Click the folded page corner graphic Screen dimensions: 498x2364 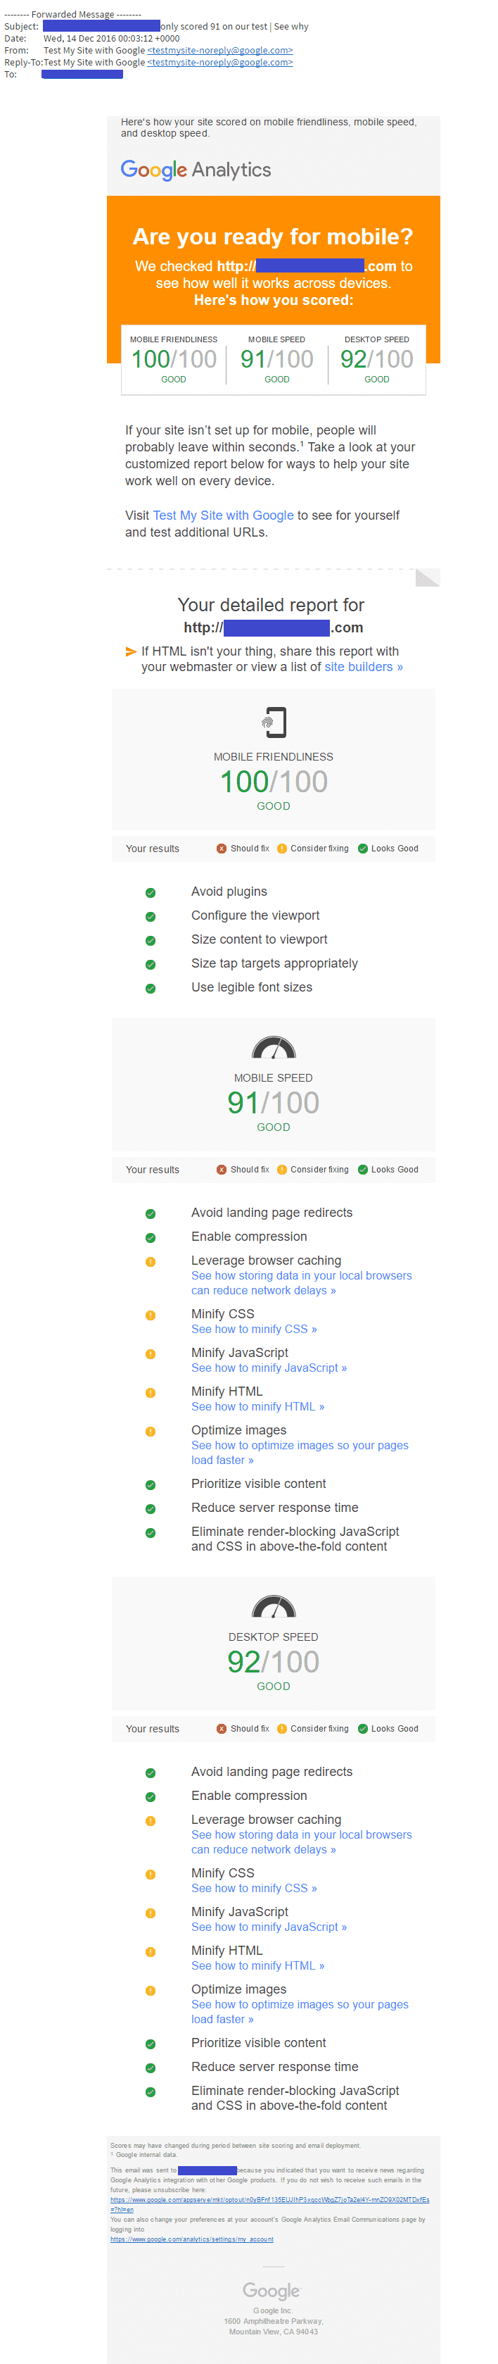tap(428, 576)
